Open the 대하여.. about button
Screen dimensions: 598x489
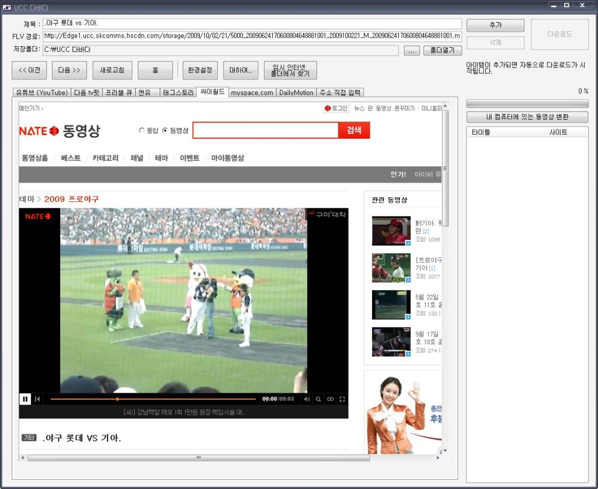coord(241,70)
